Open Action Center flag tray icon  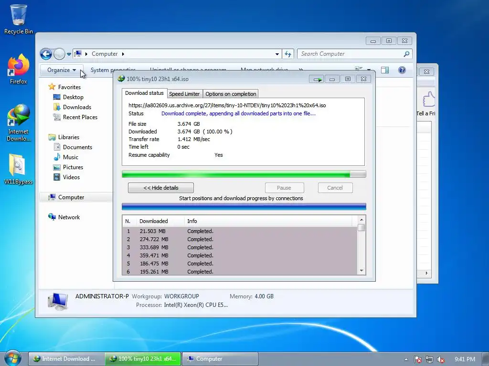pyautogui.click(x=418, y=359)
